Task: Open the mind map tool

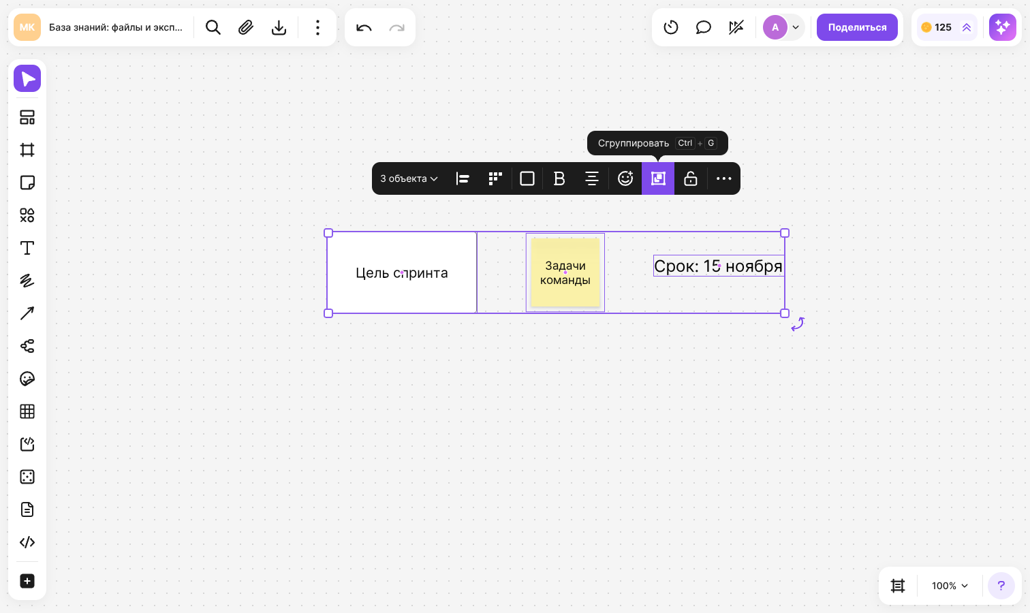Action: click(x=27, y=346)
